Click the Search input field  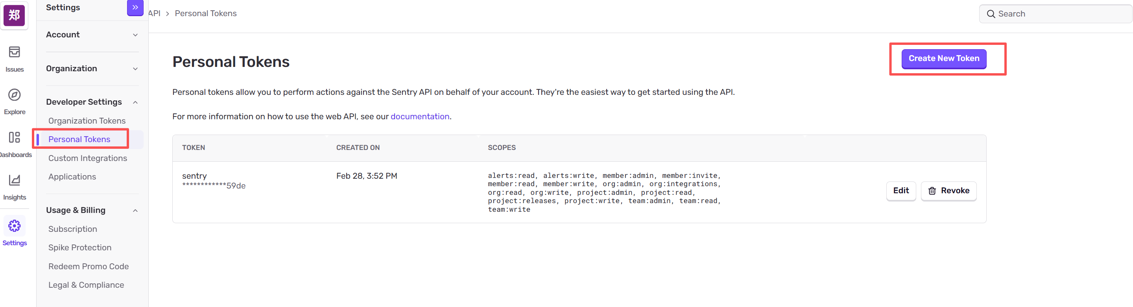(1060, 14)
